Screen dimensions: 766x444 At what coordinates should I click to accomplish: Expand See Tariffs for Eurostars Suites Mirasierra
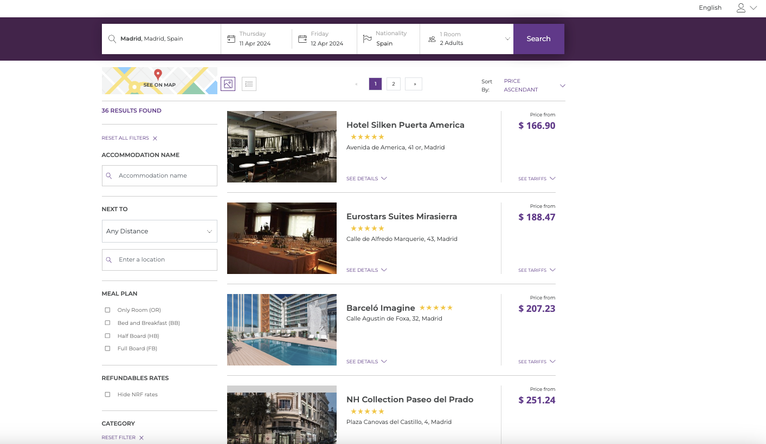[537, 270]
